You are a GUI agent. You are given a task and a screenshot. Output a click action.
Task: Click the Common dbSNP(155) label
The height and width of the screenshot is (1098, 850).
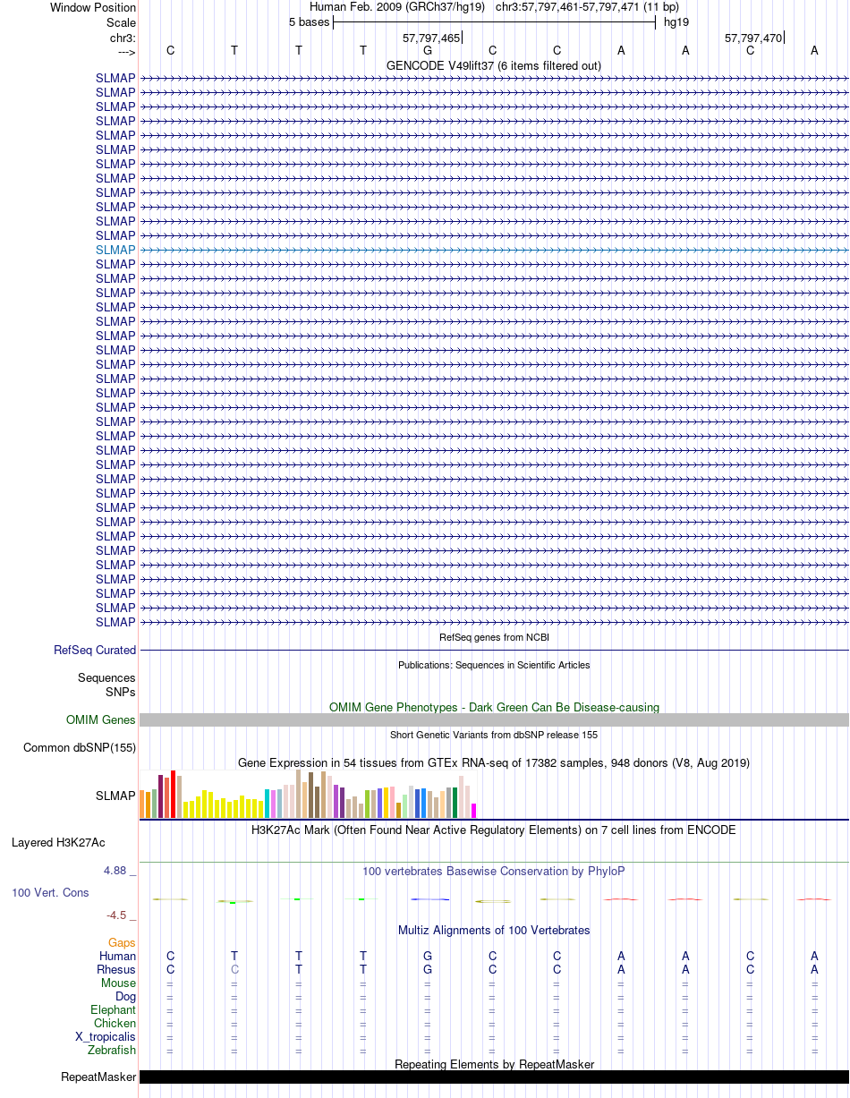pos(80,747)
